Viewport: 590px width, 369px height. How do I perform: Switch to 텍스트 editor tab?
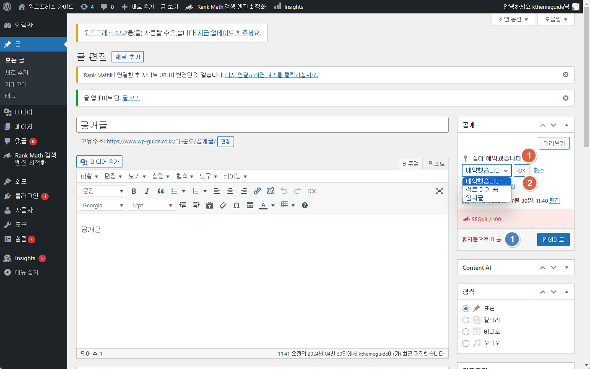[437, 164]
